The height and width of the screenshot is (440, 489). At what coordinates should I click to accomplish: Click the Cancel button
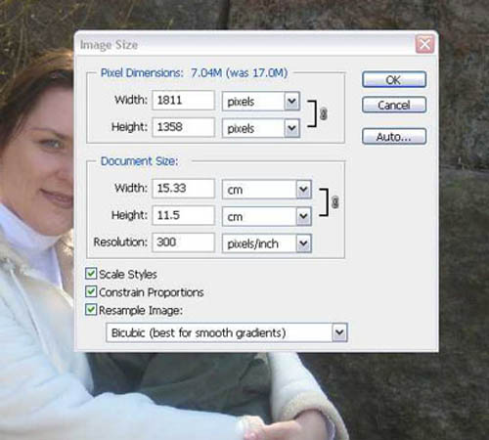coord(394,105)
